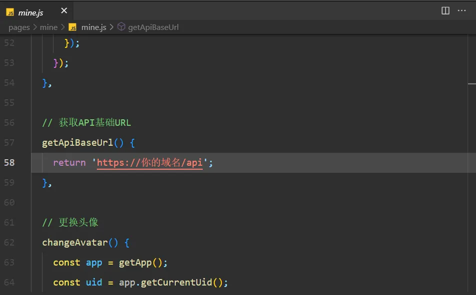Expand the mine.js breadcrumb file entry
476x295 pixels.
pos(94,27)
